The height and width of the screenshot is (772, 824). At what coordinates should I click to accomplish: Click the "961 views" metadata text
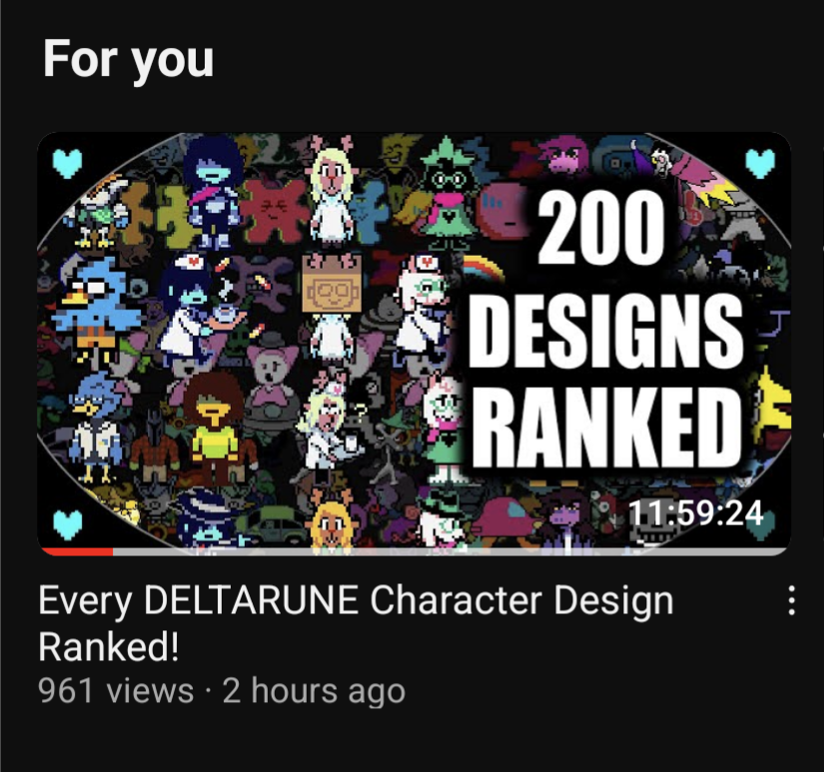116,691
